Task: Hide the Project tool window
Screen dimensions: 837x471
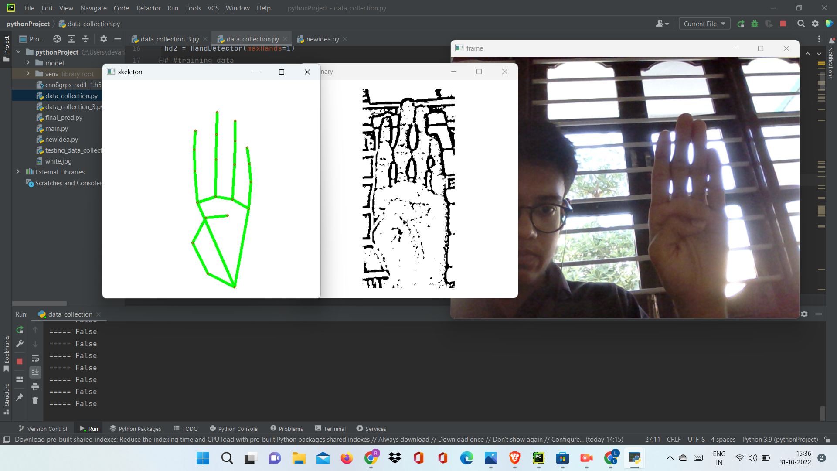Action: (x=117, y=39)
